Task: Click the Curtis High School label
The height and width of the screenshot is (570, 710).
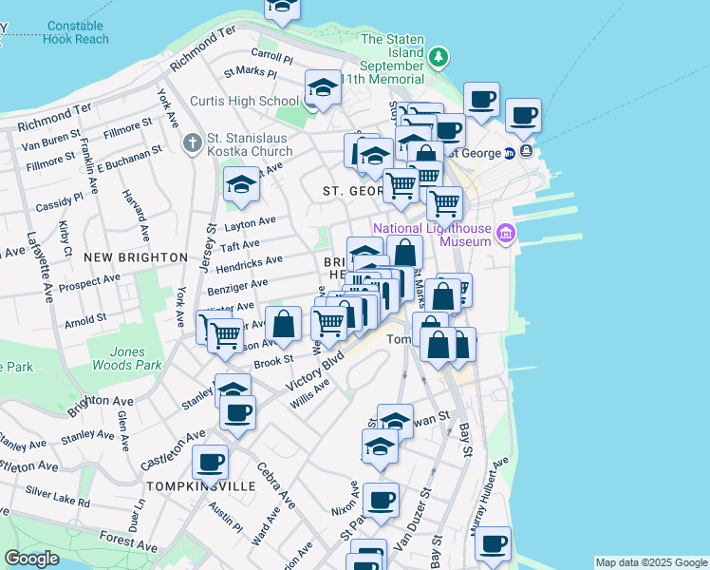Action: 245,101
